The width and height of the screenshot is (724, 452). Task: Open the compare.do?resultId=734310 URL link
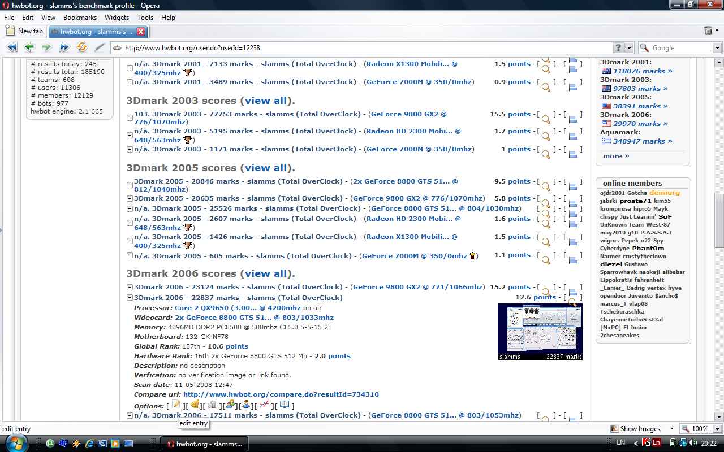click(x=281, y=394)
